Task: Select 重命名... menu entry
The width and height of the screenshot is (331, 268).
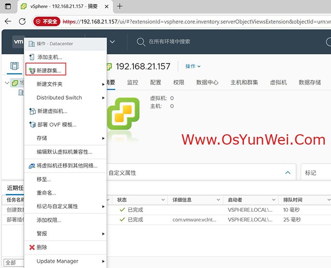Action: coord(46,193)
